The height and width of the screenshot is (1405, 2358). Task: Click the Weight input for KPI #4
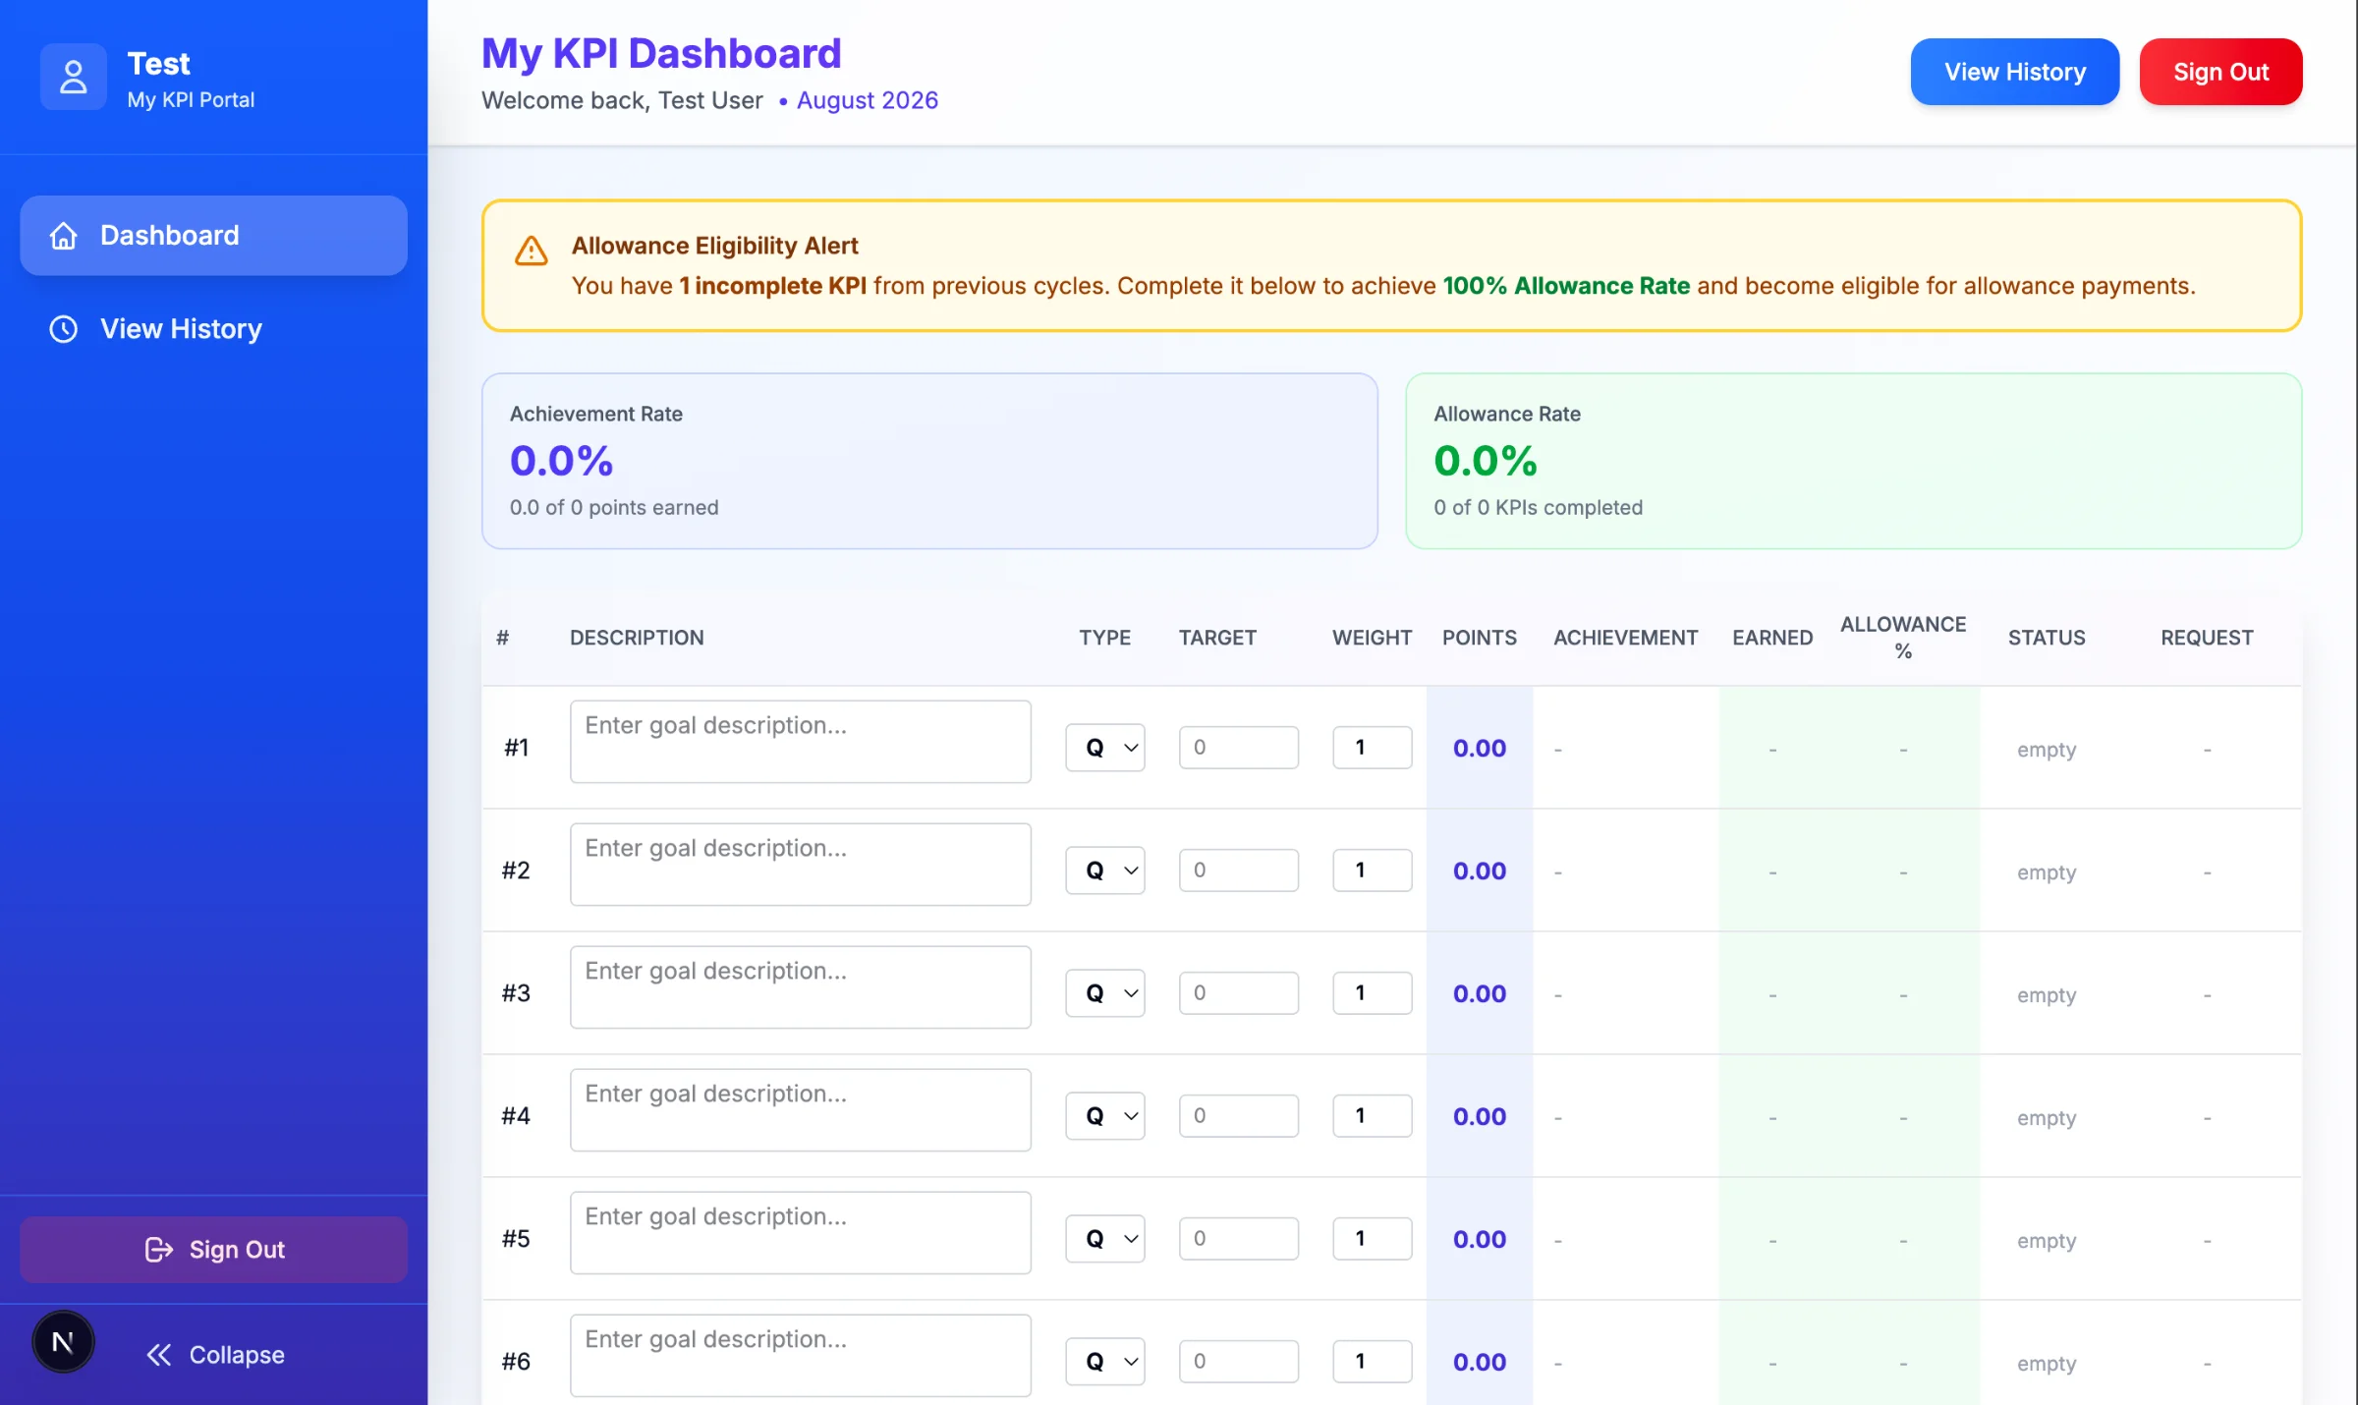[1373, 1116]
